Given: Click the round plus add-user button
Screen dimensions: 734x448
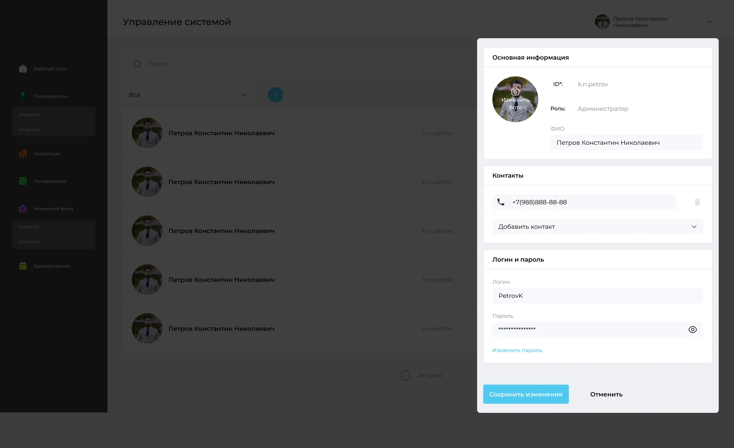Looking at the screenshot, I should (276, 95).
